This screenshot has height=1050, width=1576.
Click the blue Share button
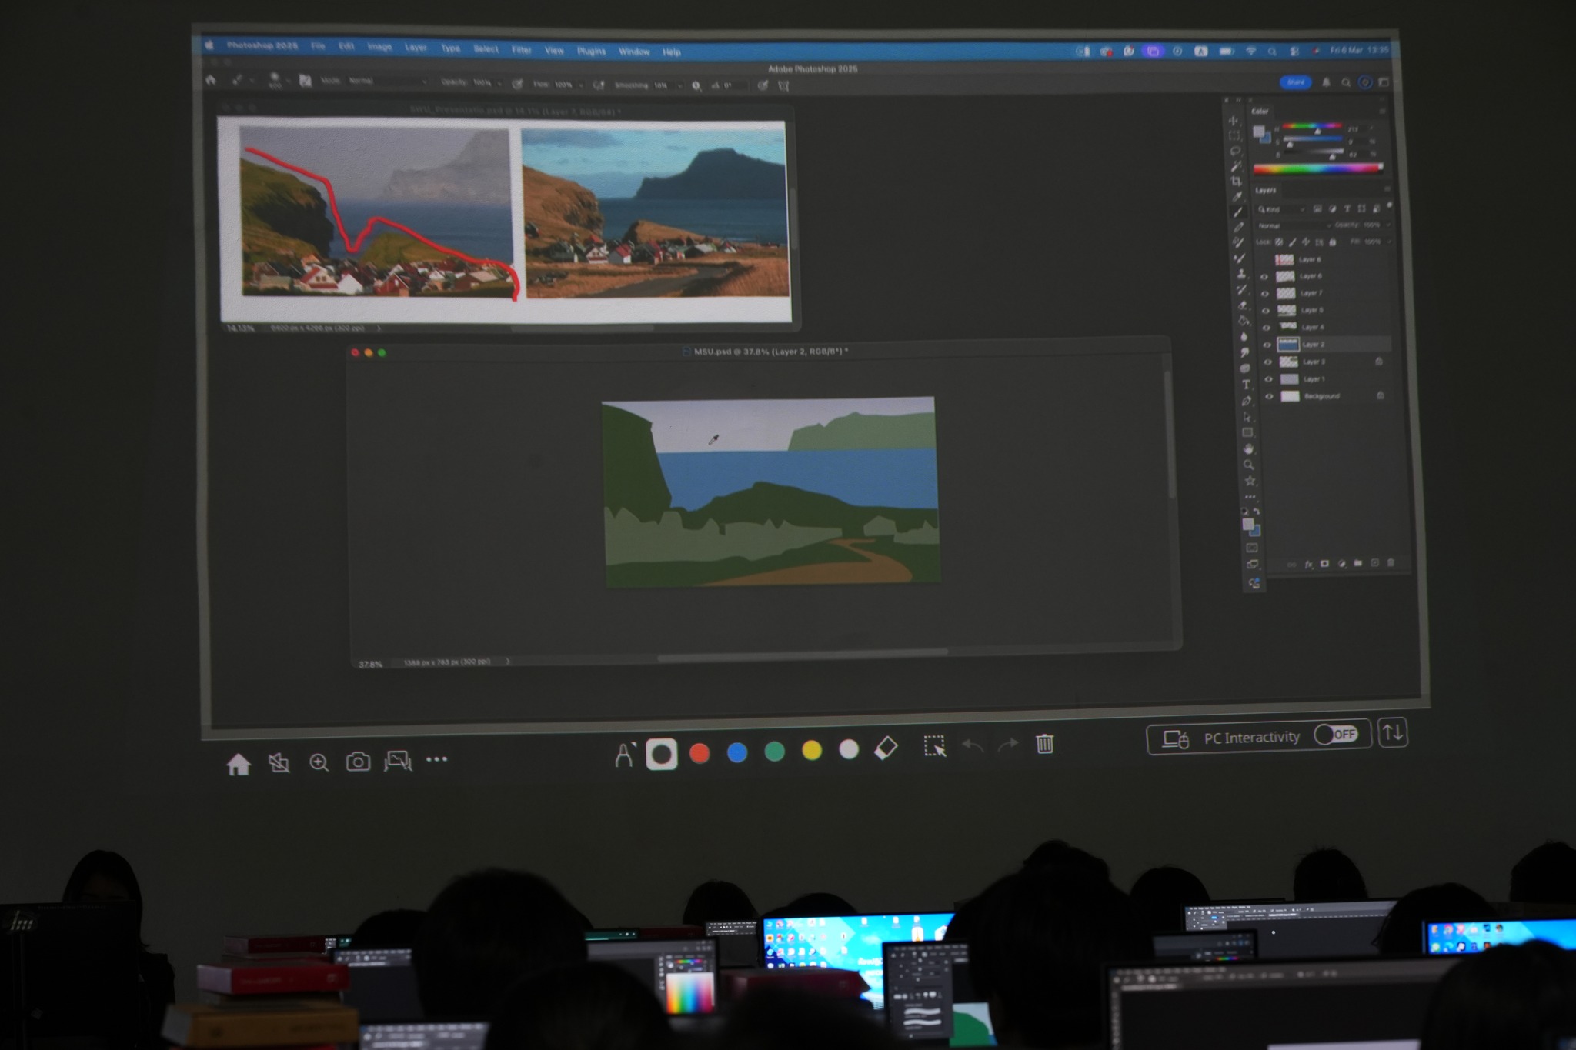1296,82
